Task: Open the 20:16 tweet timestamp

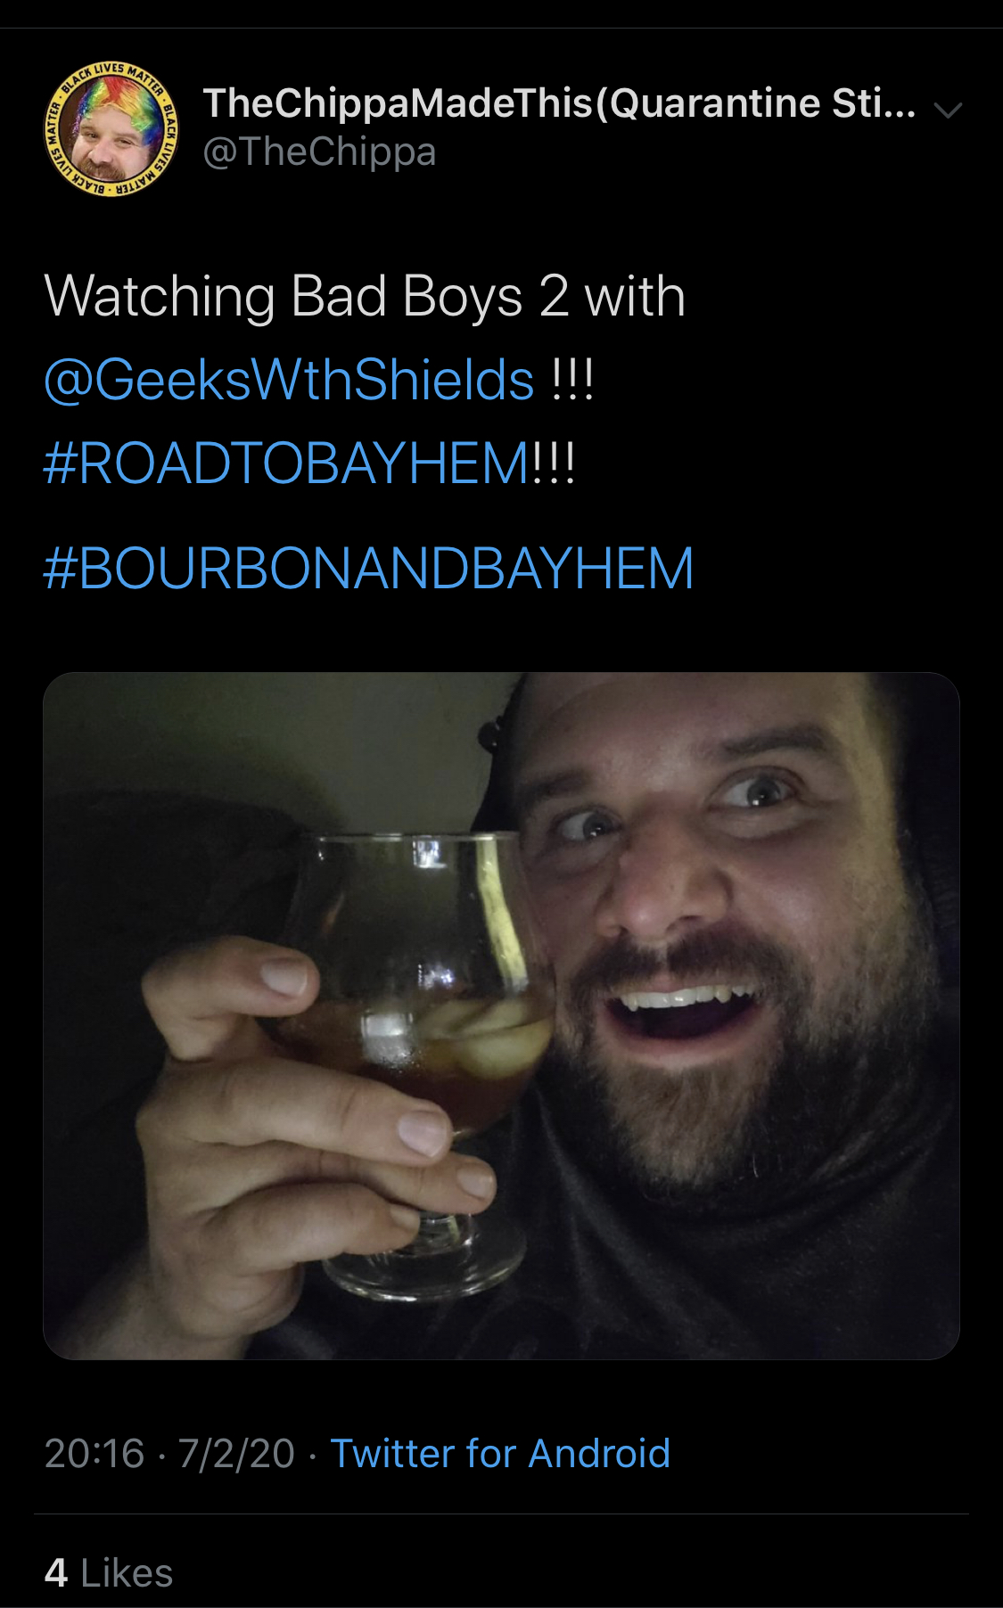Action: [94, 1454]
